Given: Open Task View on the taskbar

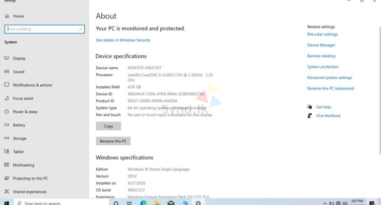Looking at the screenshot, I should pos(129,203).
